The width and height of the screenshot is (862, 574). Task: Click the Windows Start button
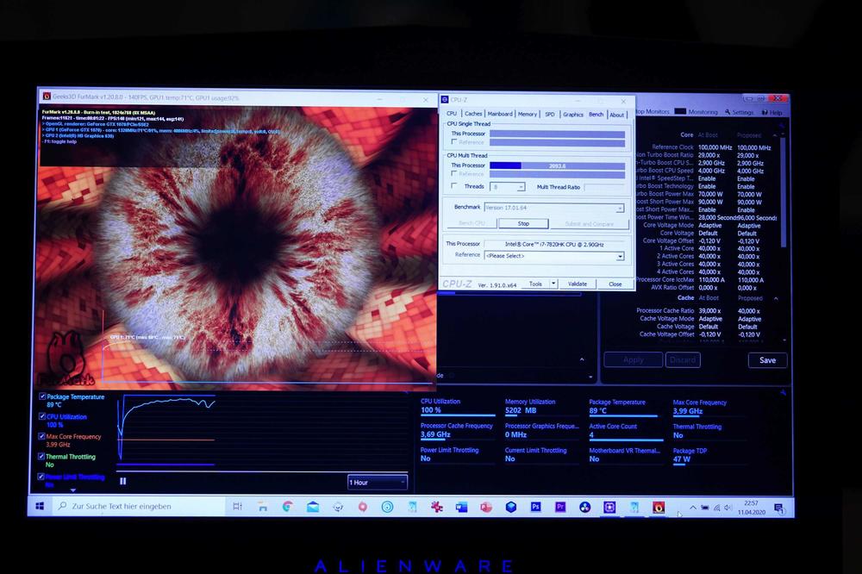click(x=40, y=507)
